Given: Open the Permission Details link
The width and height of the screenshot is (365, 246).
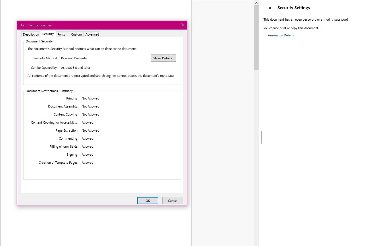Looking at the screenshot, I should [280, 35].
